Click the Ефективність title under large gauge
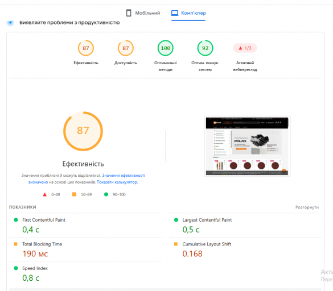 83,164
